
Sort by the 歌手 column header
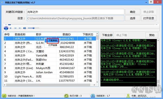click(x=39, y=34)
